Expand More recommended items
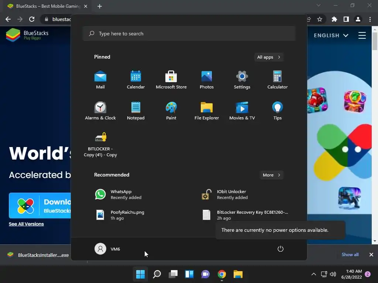378x283 pixels. pos(271,175)
